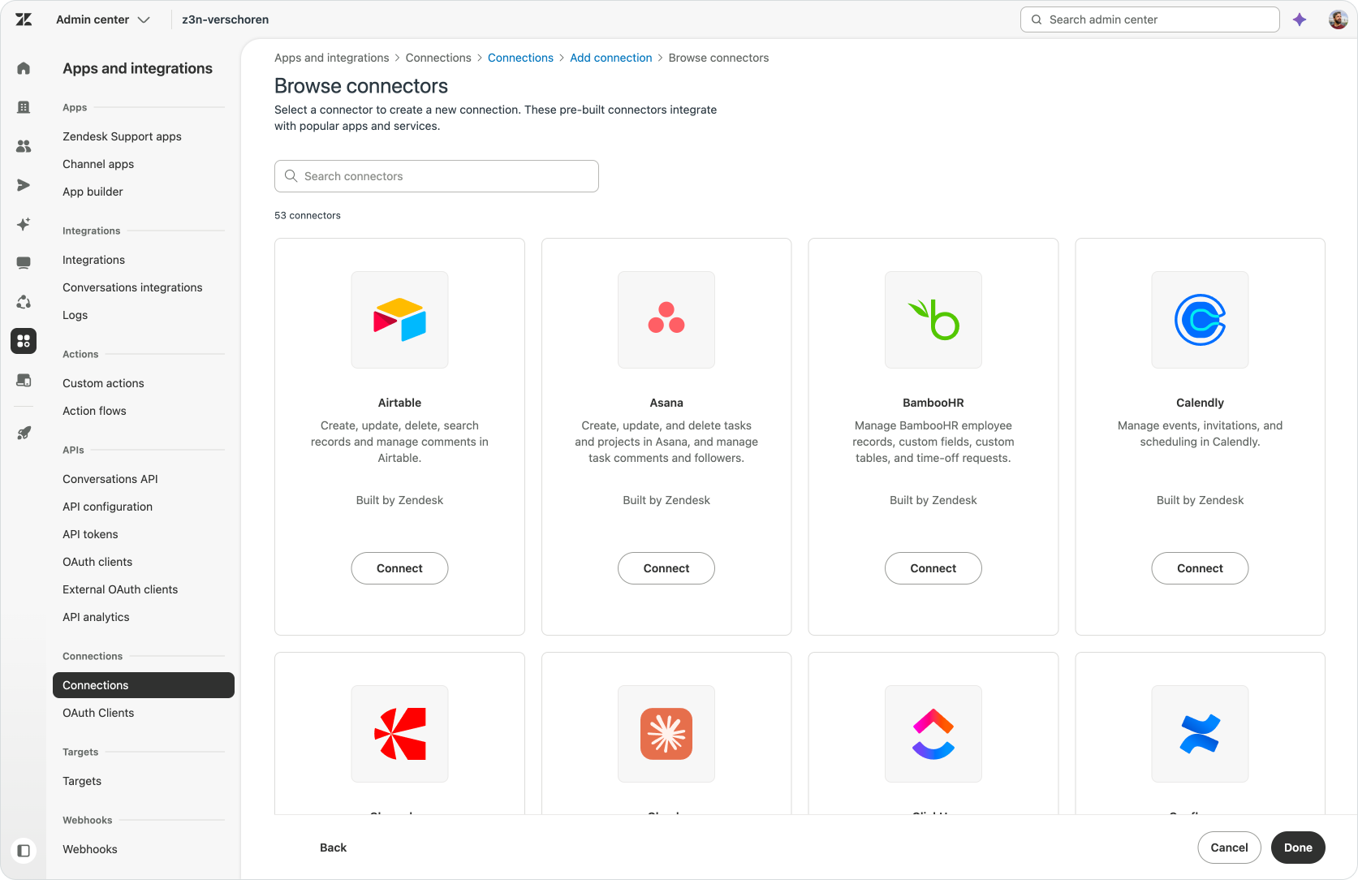The width and height of the screenshot is (1358, 880).
Task: Open Action flows in sidebar
Action: pyautogui.click(x=94, y=411)
